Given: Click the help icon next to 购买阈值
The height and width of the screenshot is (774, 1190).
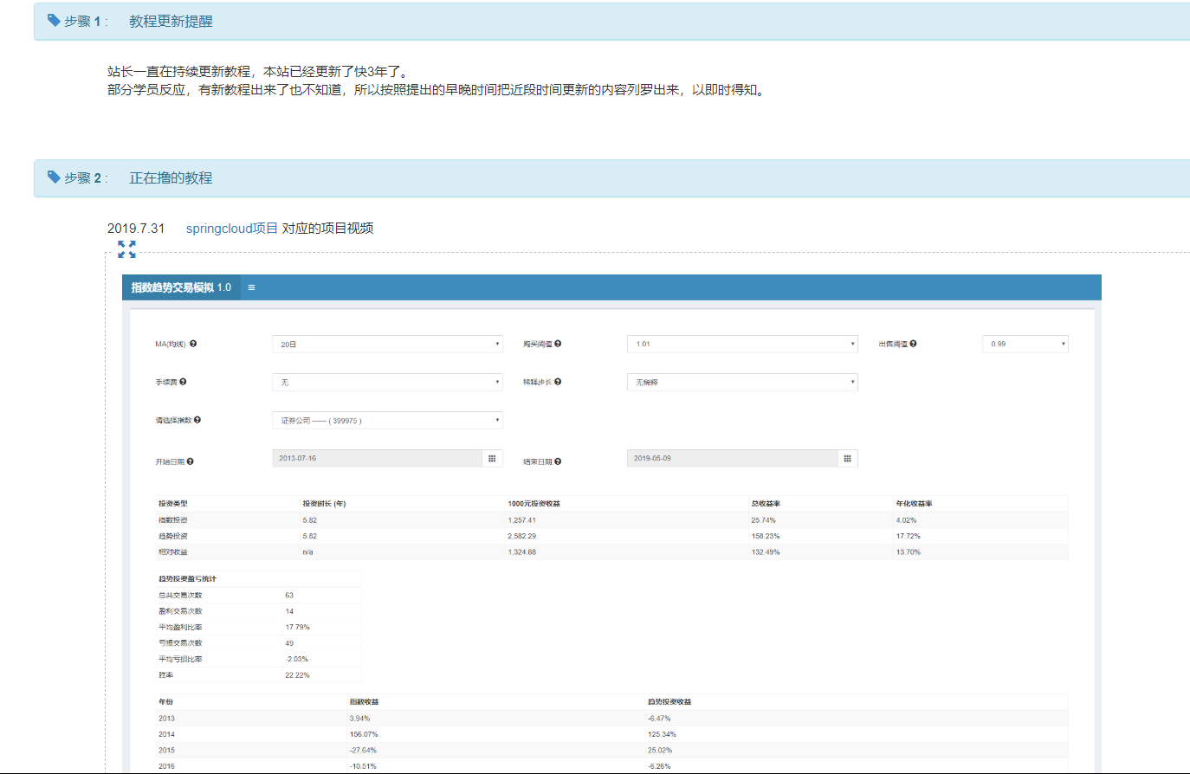Looking at the screenshot, I should tap(558, 344).
